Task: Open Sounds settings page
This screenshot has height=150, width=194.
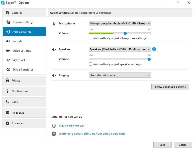Action: click(24, 41)
